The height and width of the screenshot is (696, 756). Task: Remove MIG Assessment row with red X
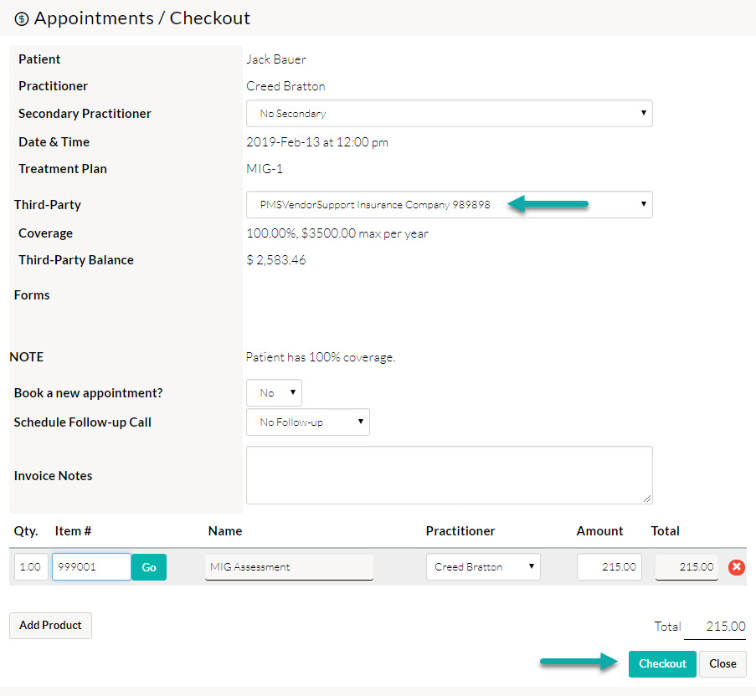(x=736, y=567)
